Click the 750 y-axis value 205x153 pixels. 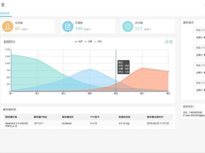(x=8, y=70)
